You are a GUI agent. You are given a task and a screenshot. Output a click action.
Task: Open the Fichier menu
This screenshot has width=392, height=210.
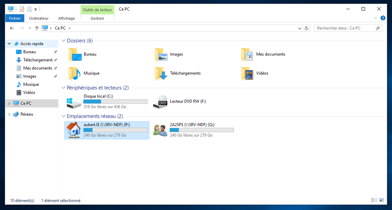15,18
